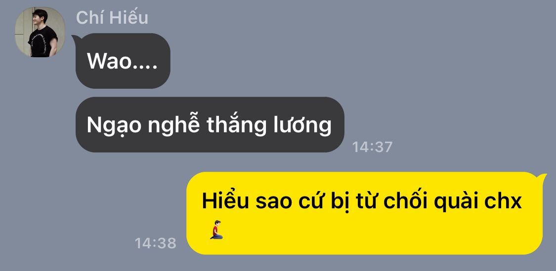Screen dimensions: 556x271
Task: Select the "Ngạo nghễ thắng lương" message bubble
Action: [210, 125]
